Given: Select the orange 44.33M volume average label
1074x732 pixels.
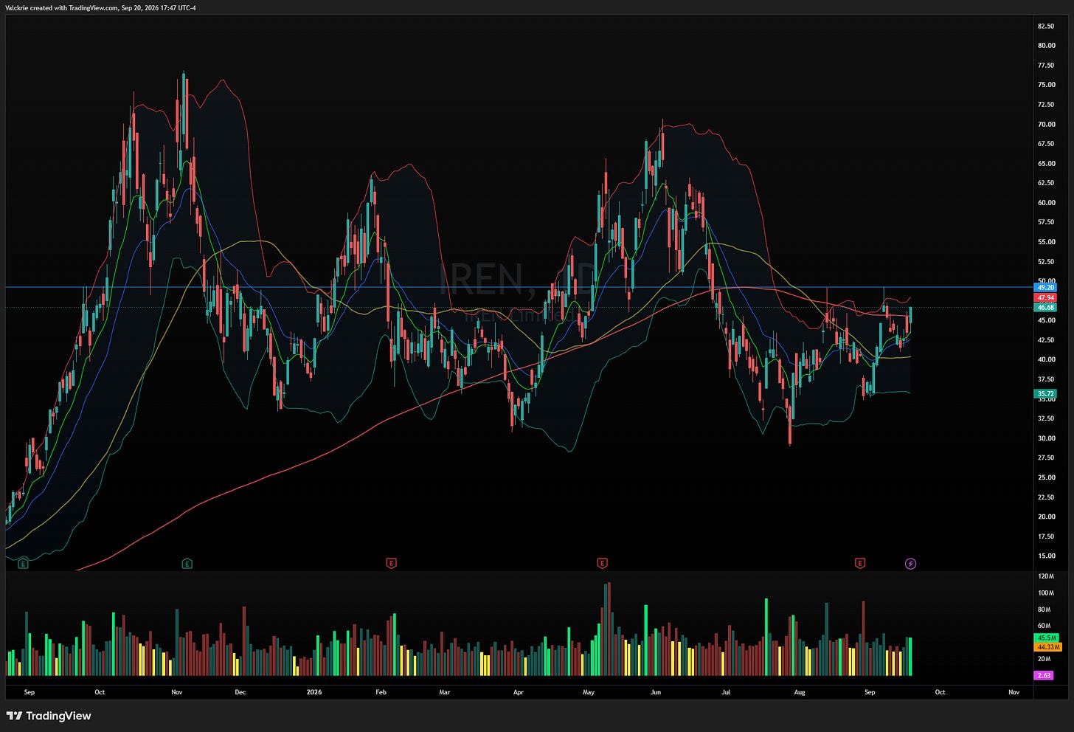Looking at the screenshot, I should pos(1048,647).
